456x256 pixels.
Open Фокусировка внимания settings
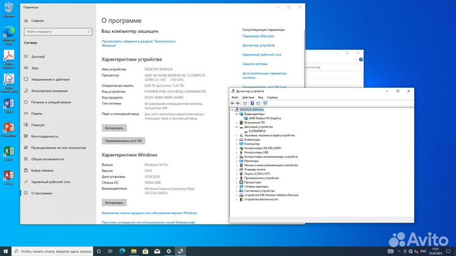(x=49, y=91)
